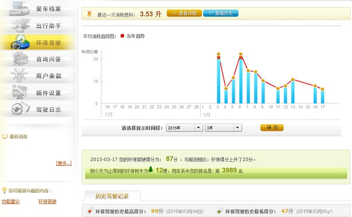Open the 驾驶日志 menu item

pos(48,109)
